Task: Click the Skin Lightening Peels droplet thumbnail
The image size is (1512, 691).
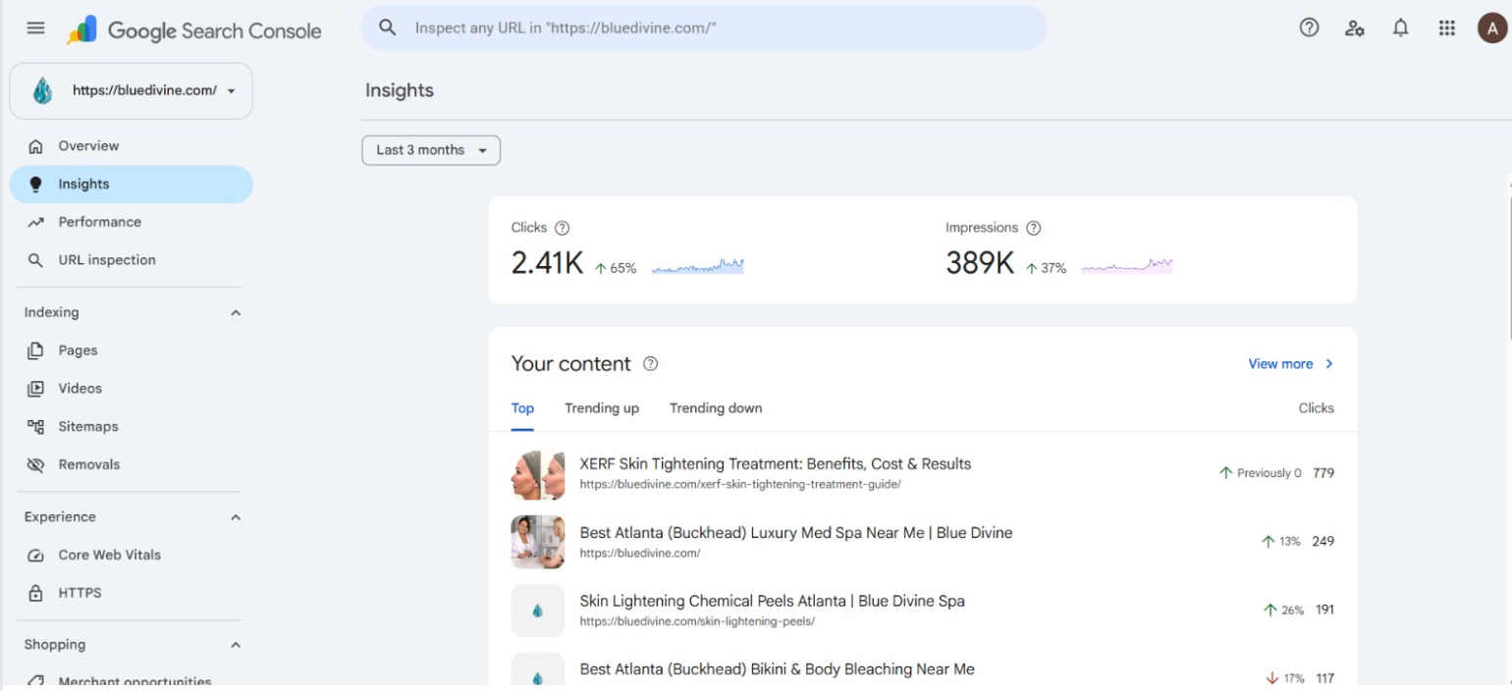Action: 538,611
